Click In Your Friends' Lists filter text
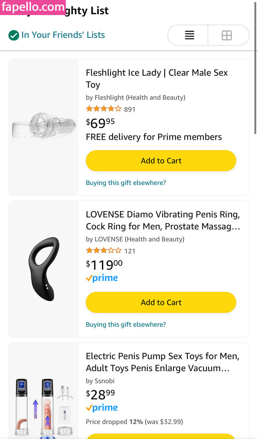The width and height of the screenshot is (258, 439). (63, 35)
